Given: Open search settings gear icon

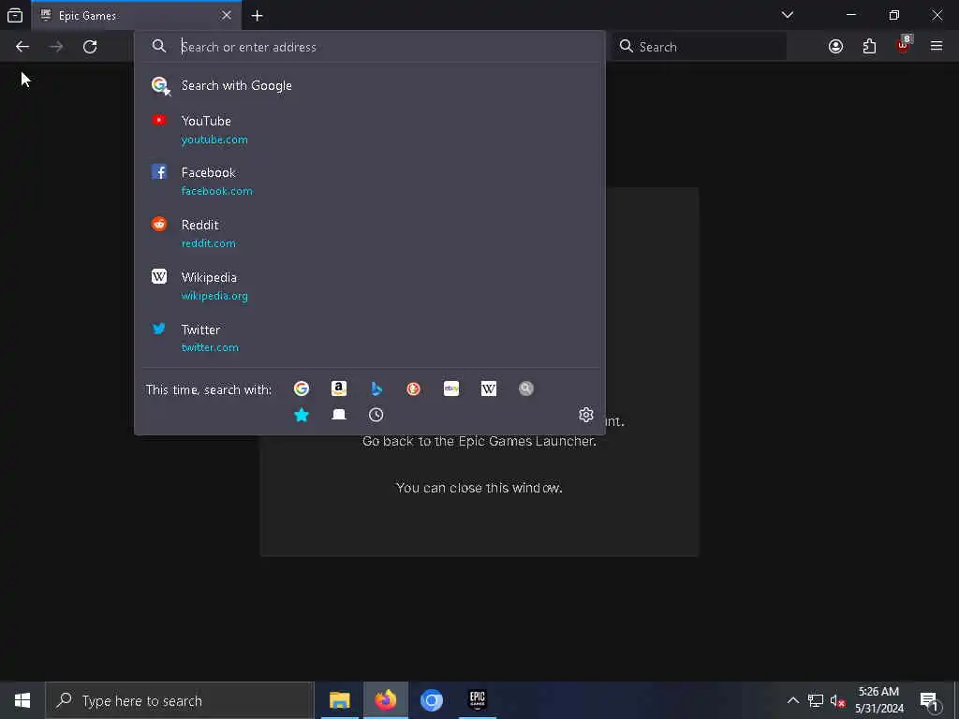Looking at the screenshot, I should 586,415.
